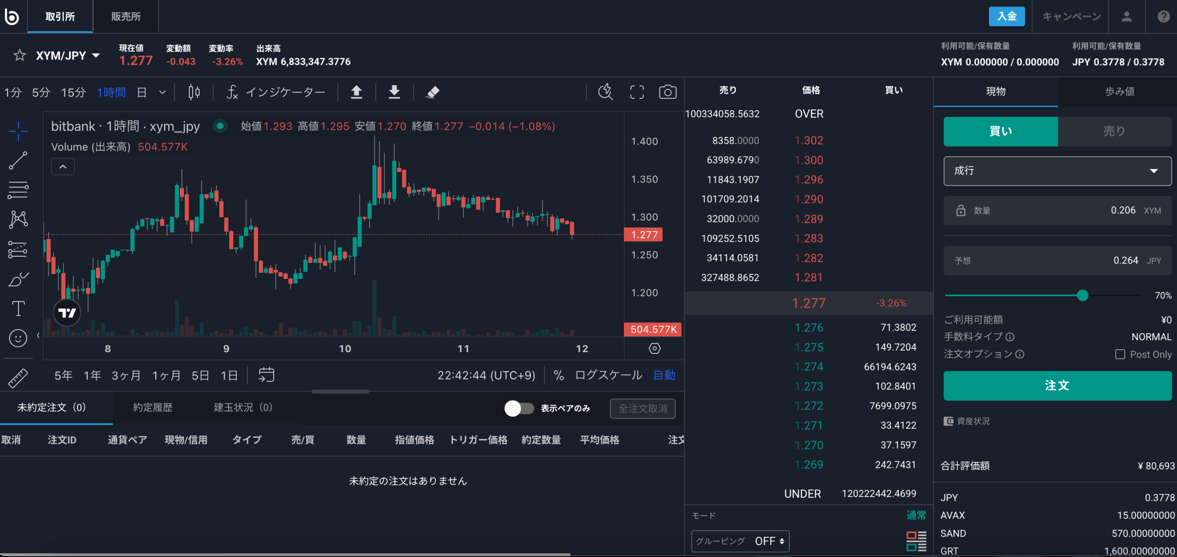Collapse the chart legend with chevron
Image resolution: width=1177 pixels, height=557 pixels.
click(x=63, y=166)
